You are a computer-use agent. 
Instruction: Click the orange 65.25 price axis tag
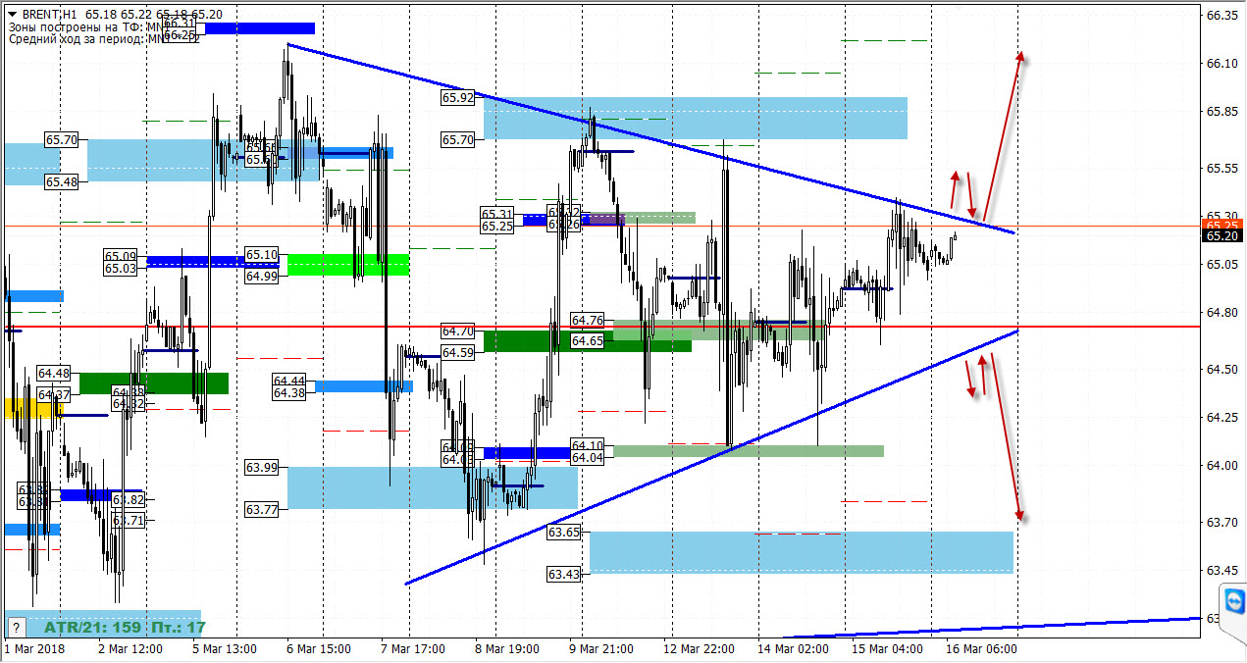(x=1222, y=226)
